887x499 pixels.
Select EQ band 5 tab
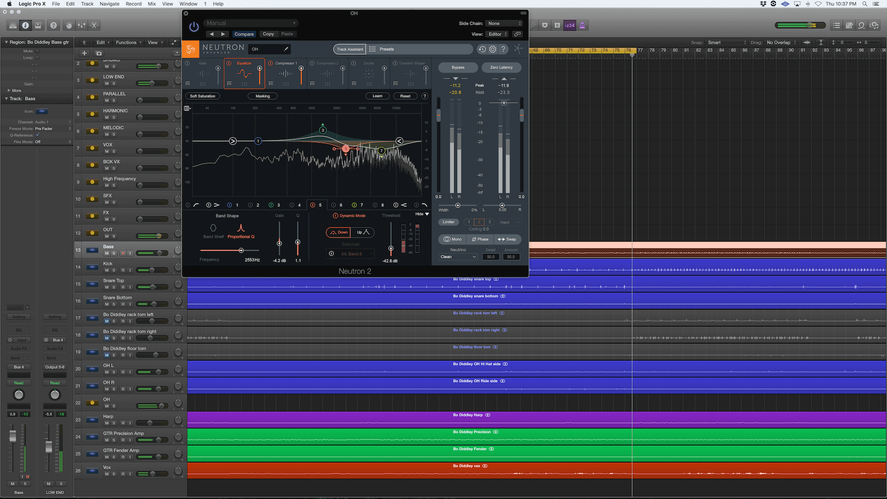(317, 205)
